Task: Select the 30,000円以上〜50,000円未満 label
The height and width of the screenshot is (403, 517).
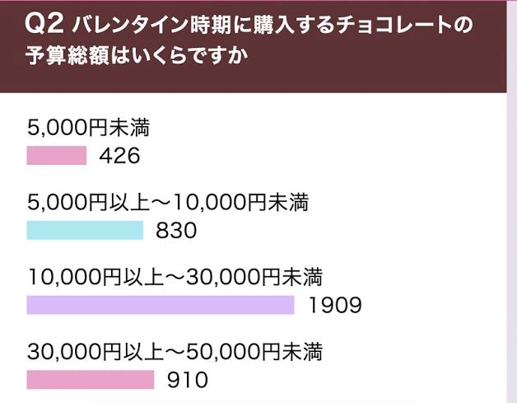Action: pos(174,352)
